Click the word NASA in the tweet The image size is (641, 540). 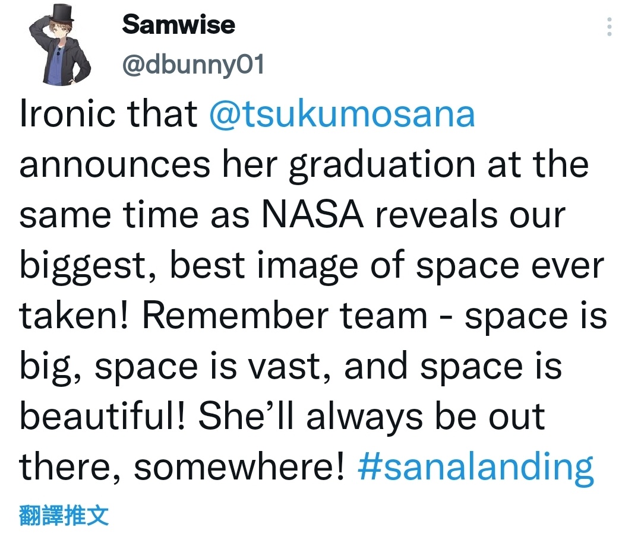pos(312,215)
